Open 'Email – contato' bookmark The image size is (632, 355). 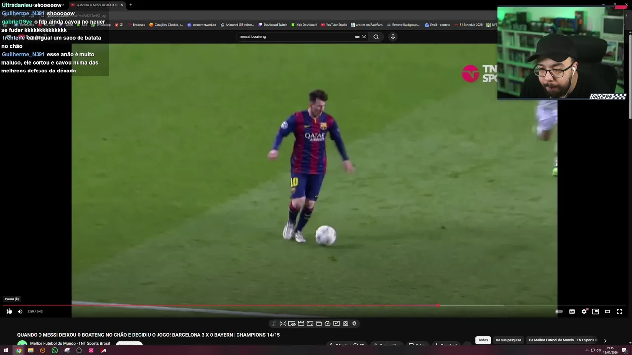coord(437,24)
